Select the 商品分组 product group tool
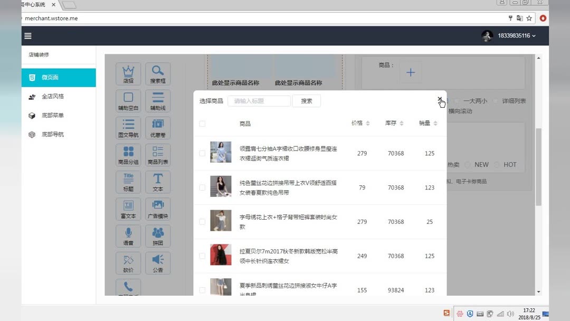570x321 pixels. pos(128,154)
